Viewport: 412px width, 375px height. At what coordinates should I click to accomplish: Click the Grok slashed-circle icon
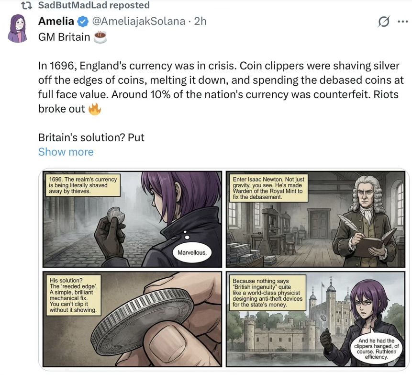(x=383, y=22)
